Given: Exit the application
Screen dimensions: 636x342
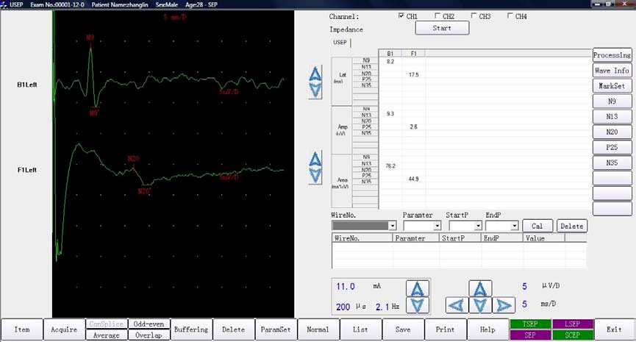Looking at the screenshot, I should (614, 329).
